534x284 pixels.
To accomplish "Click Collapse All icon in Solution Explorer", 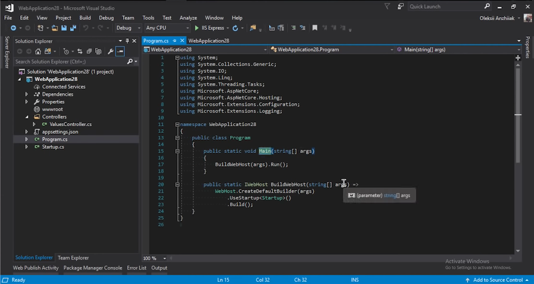I will click(x=89, y=51).
